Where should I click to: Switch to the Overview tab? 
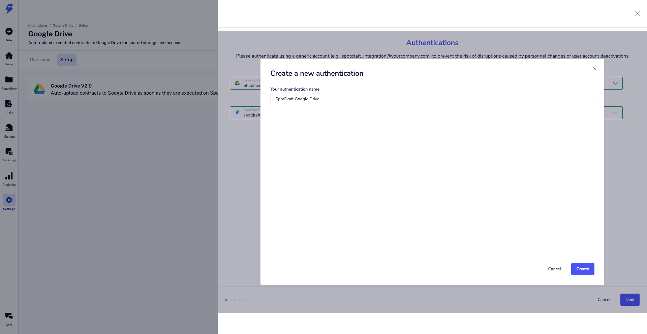(x=40, y=60)
